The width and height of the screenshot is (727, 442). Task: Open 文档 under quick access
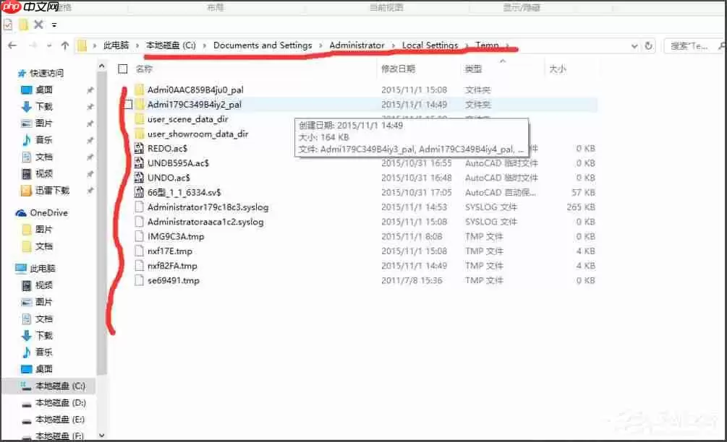(x=44, y=157)
